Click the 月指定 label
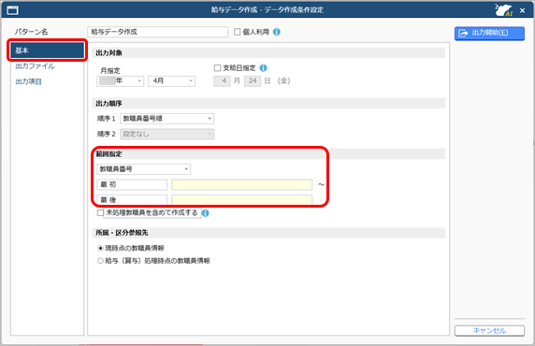This screenshot has height=346, width=535. pyautogui.click(x=110, y=71)
